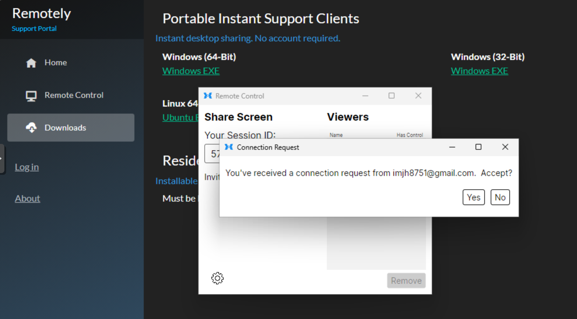Open settings gear in Remote Control window
This screenshot has height=319, width=577.
[218, 278]
